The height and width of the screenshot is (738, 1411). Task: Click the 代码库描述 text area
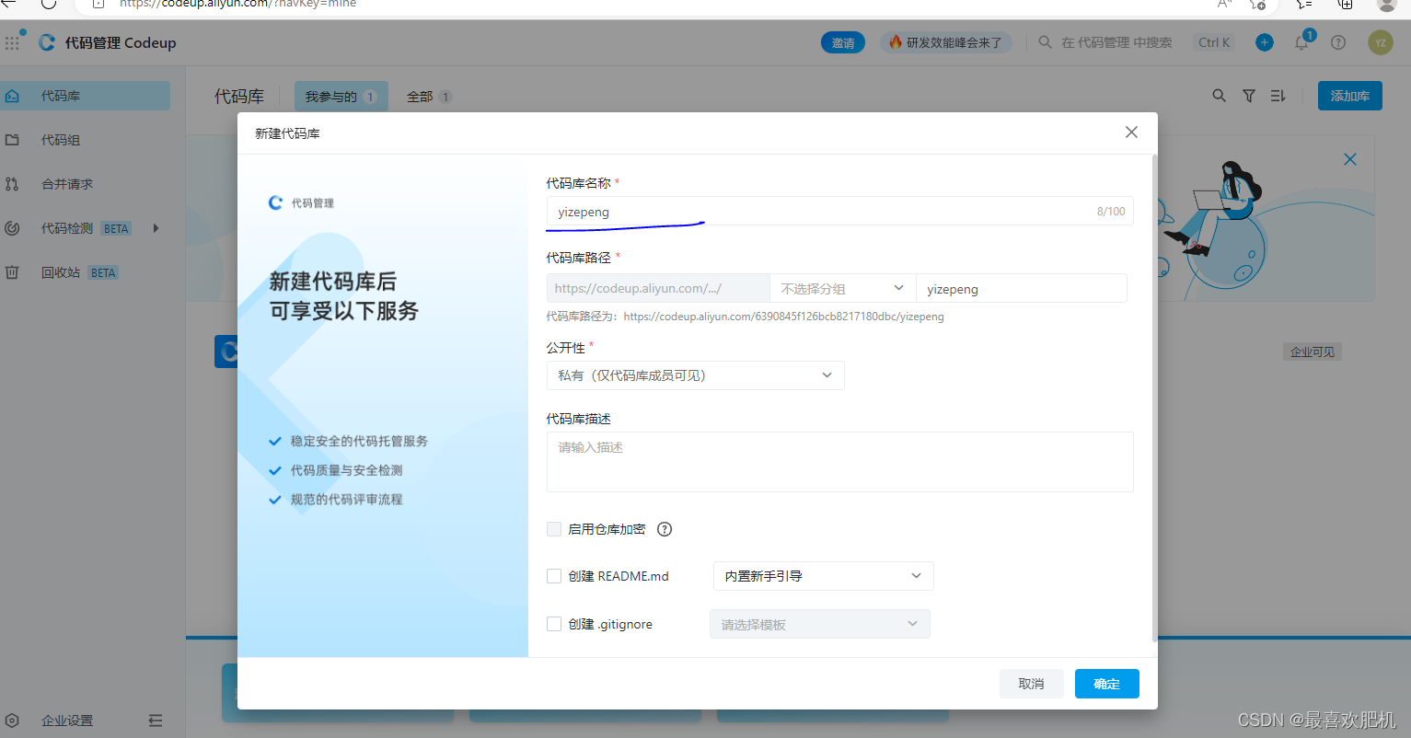839,462
